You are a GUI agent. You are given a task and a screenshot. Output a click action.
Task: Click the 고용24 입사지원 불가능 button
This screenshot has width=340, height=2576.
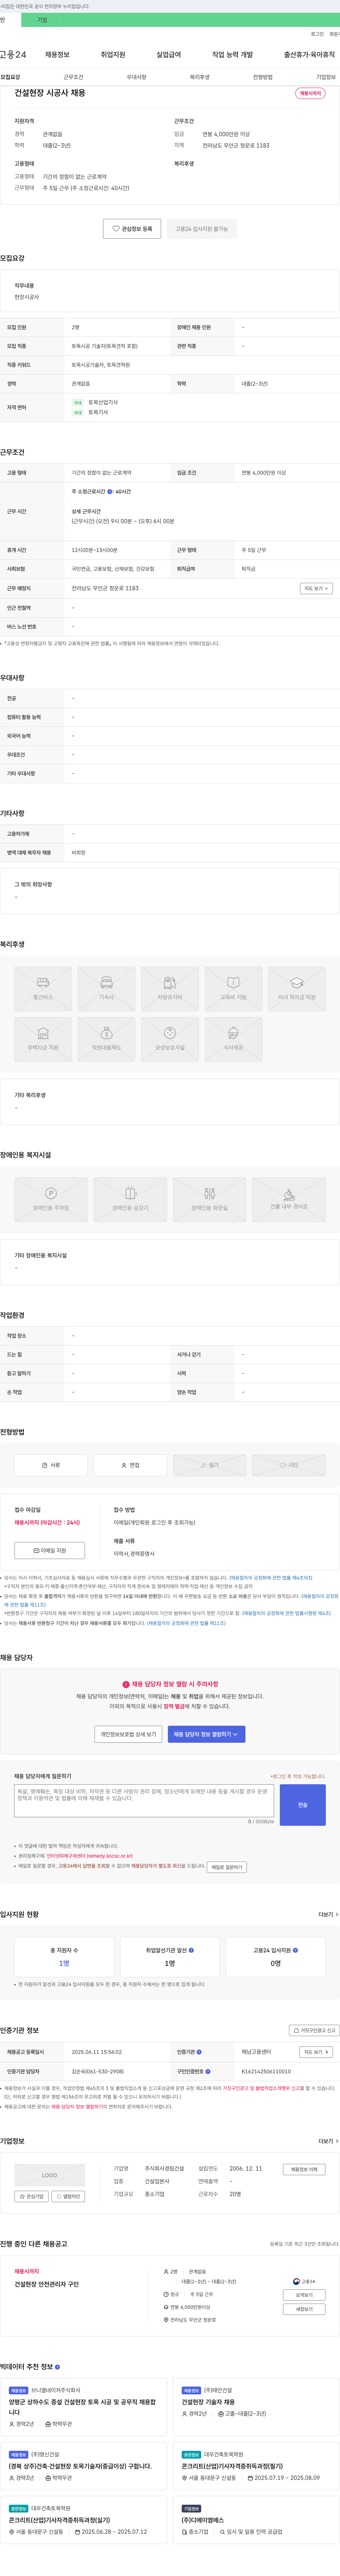pyautogui.click(x=202, y=229)
